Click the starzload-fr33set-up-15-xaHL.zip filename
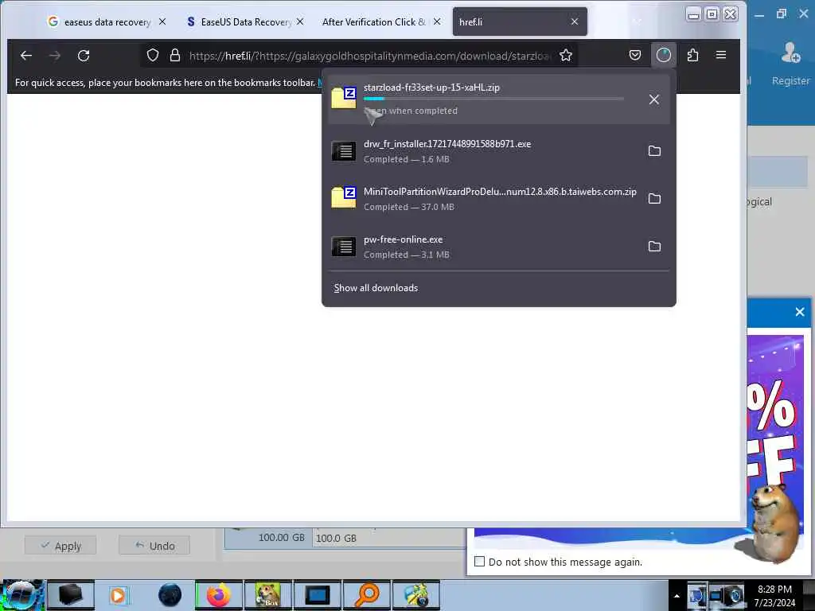815x611 pixels. pyautogui.click(x=431, y=88)
